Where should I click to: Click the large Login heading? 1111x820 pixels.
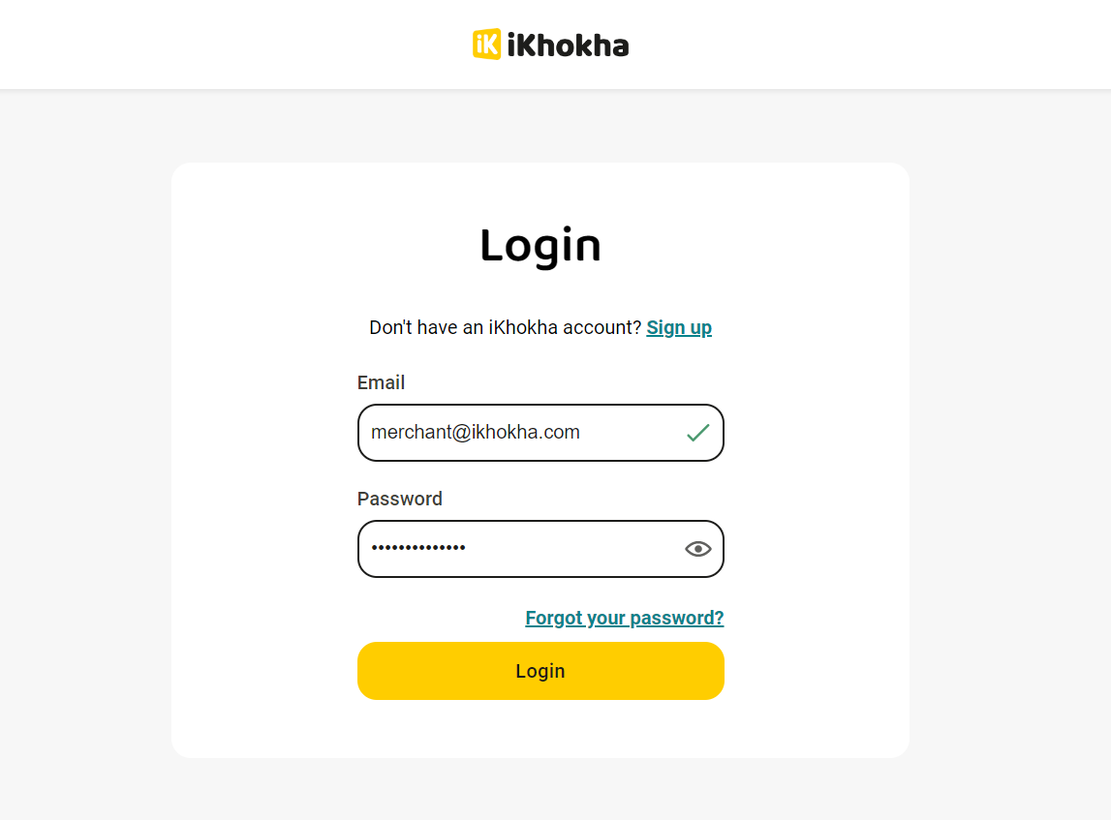point(540,246)
